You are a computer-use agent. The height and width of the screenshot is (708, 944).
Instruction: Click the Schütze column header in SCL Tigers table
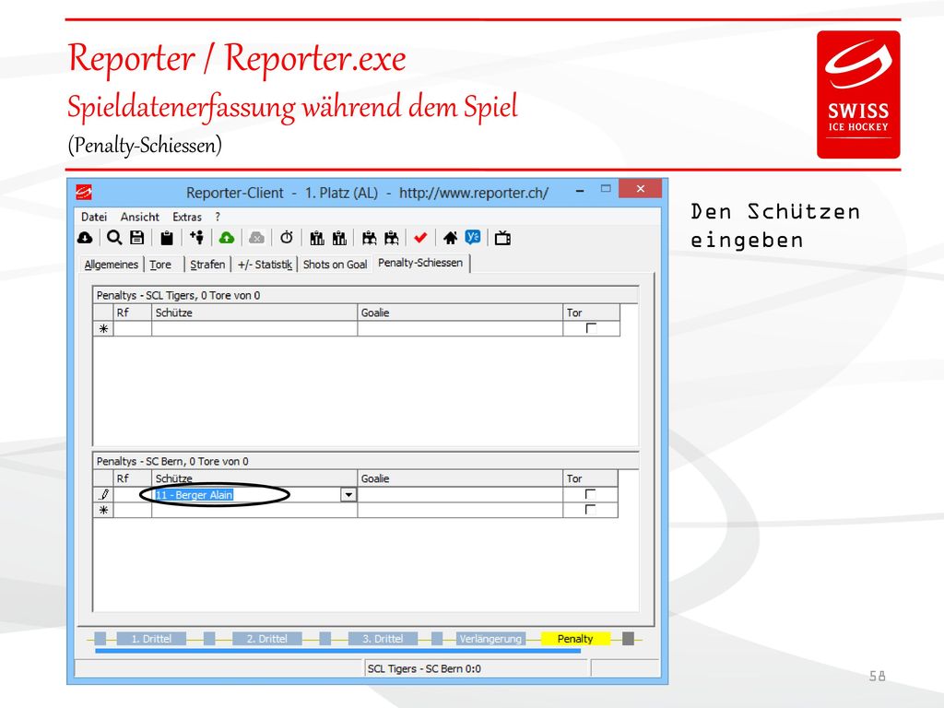tap(254, 313)
